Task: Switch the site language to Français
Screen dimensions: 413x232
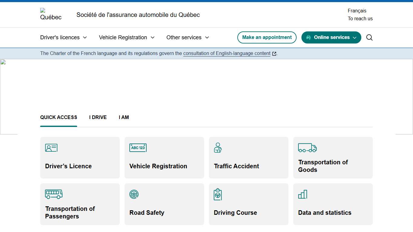Action: [x=357, y=11]
